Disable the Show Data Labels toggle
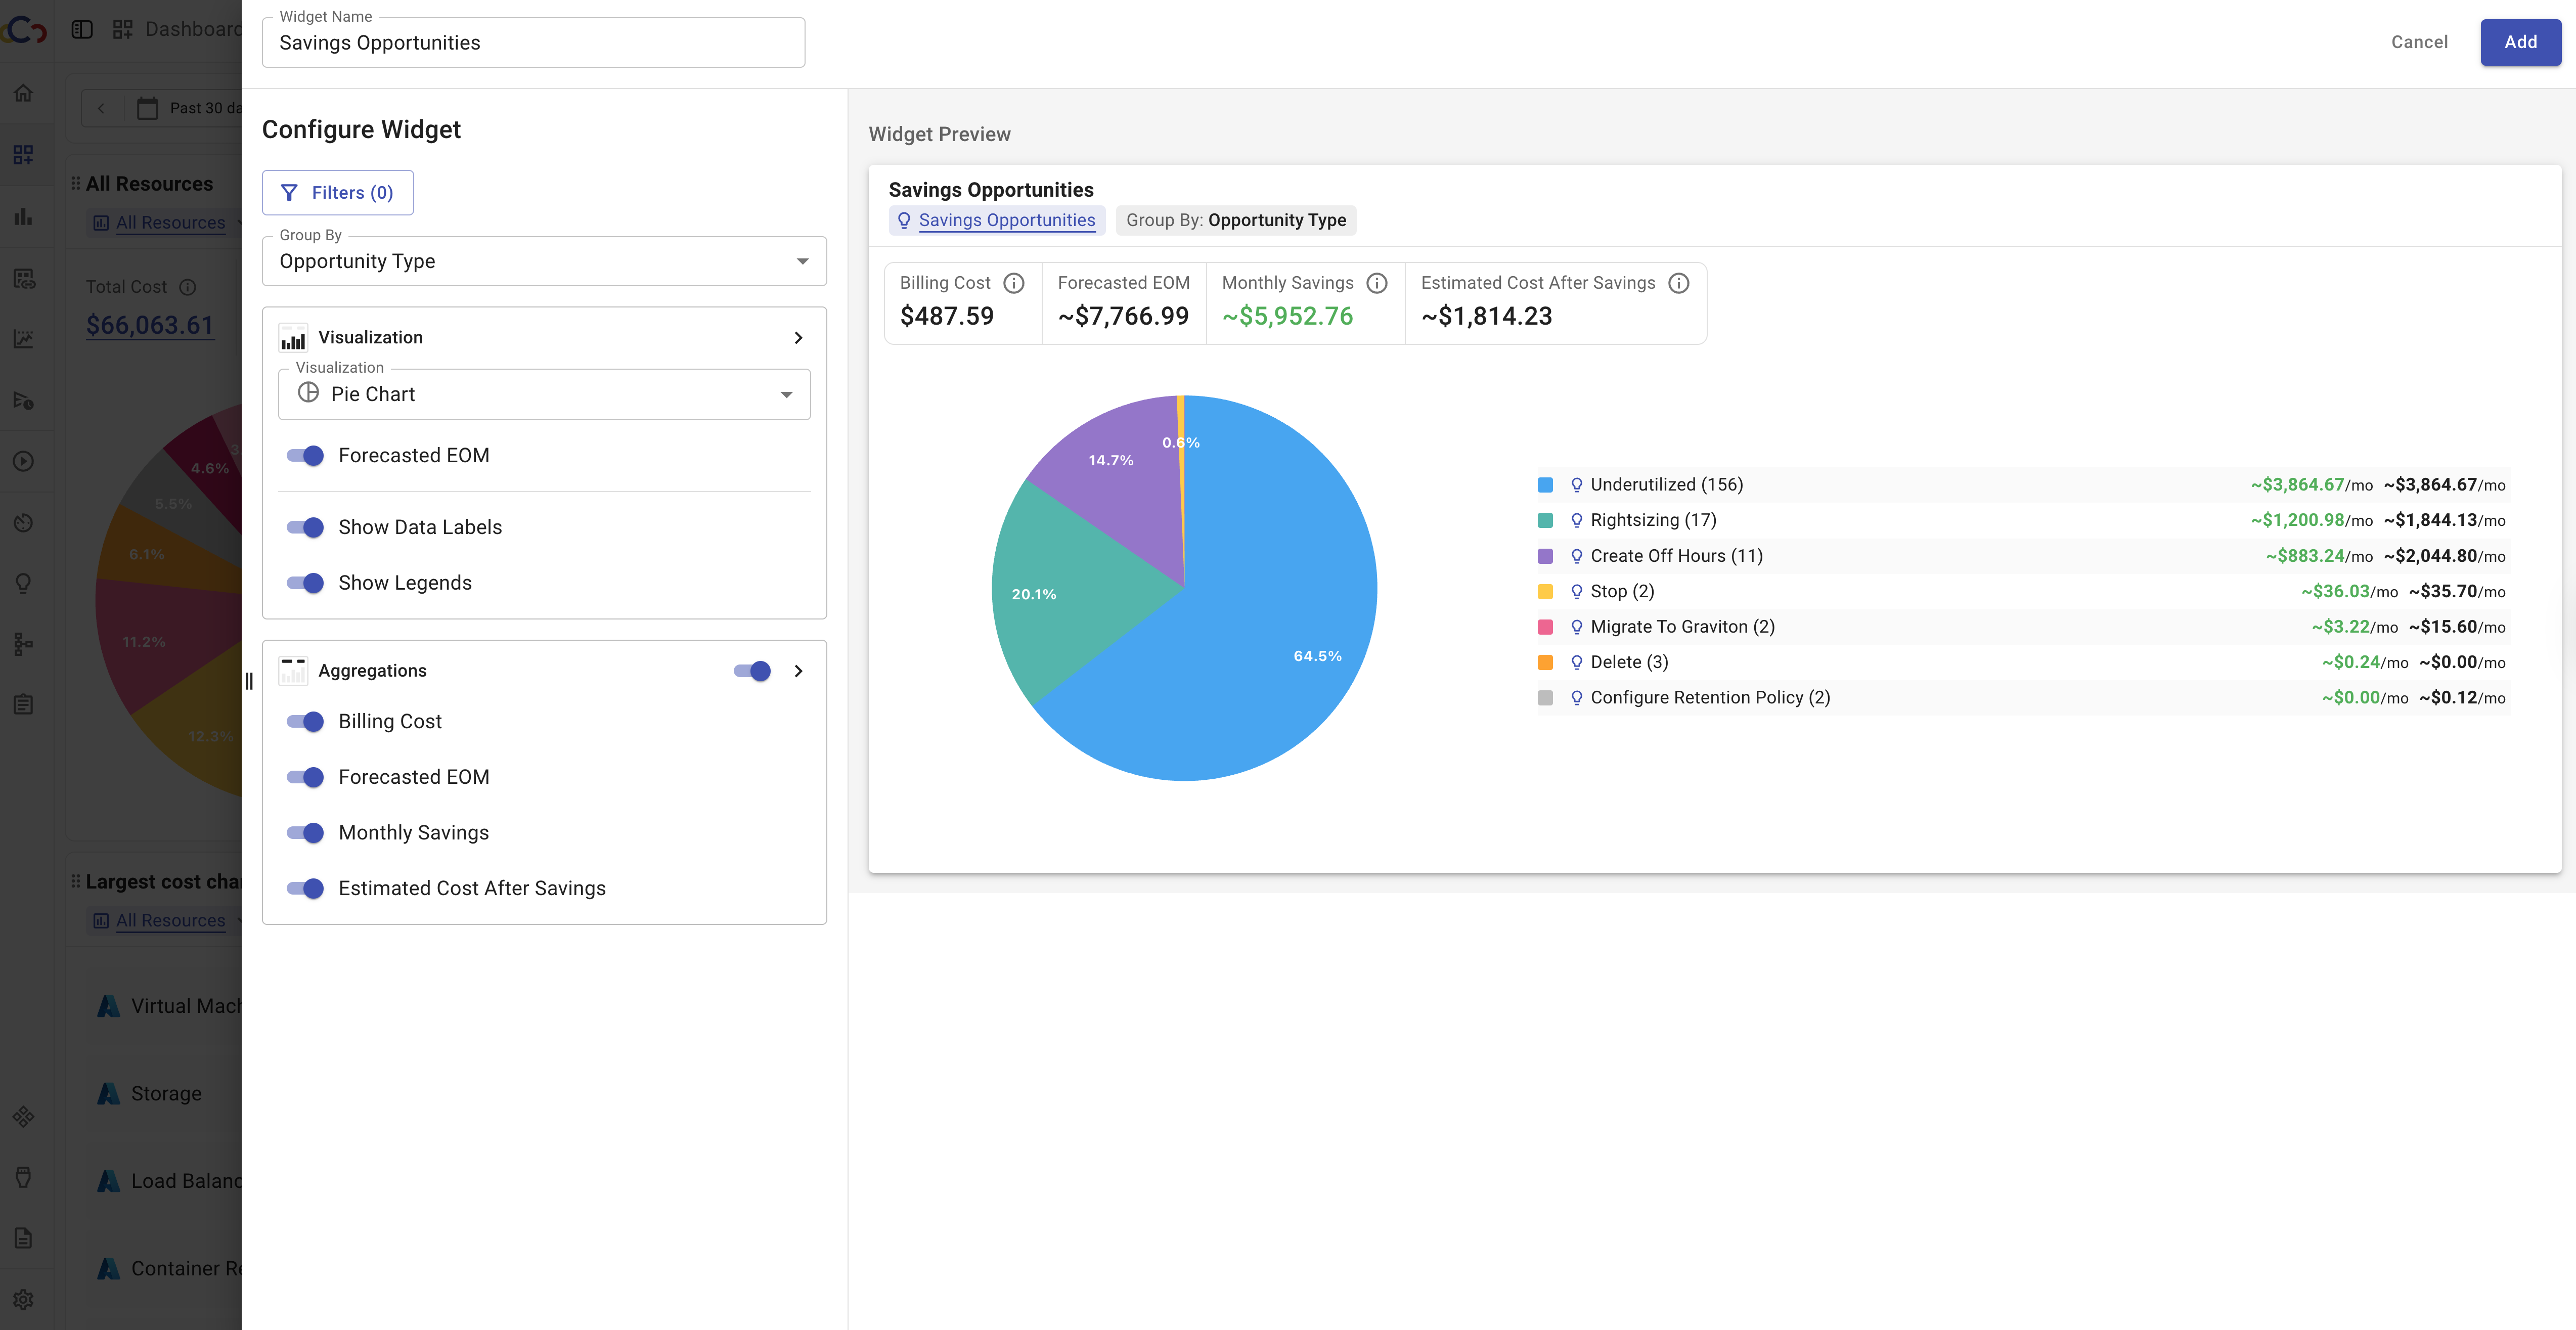The image size is (2576, 1330). [305, 527]
